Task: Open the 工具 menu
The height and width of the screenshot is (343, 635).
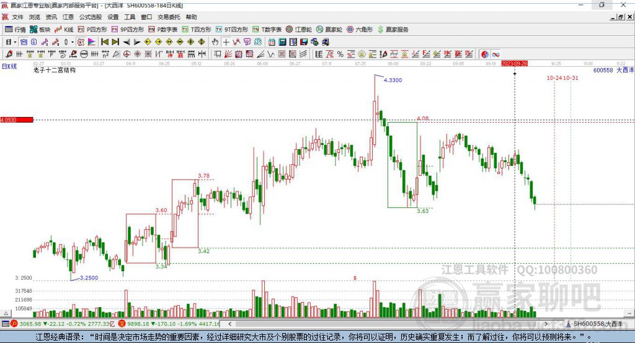Action: pos(130,17)
